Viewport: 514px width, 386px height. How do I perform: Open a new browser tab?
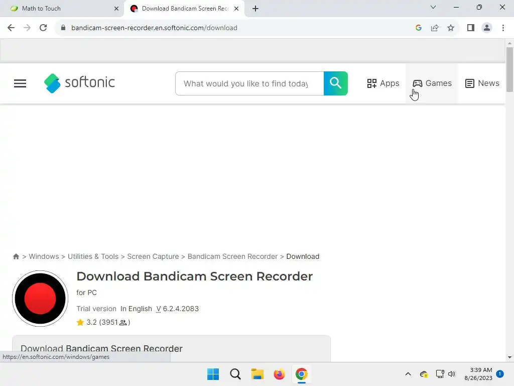click(255, 9)
